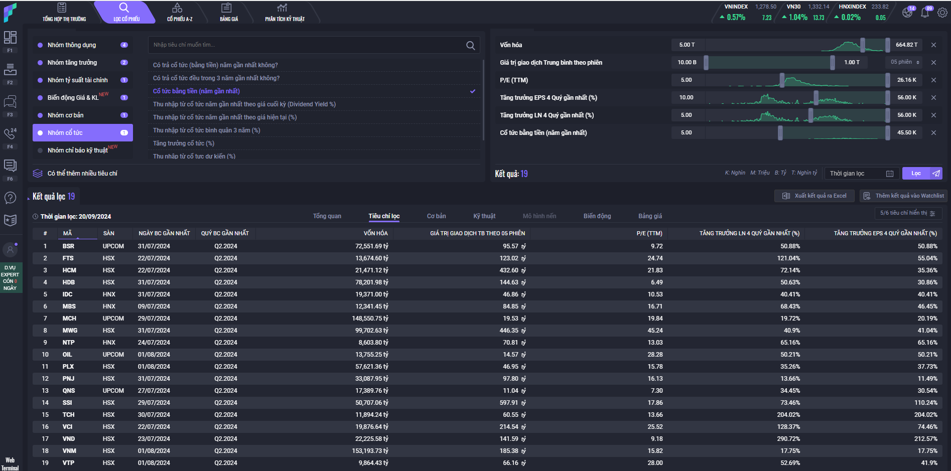Expand Nhóm cơ bản criteria group
The height and width of the screenshot is (471, 951).
83,115
